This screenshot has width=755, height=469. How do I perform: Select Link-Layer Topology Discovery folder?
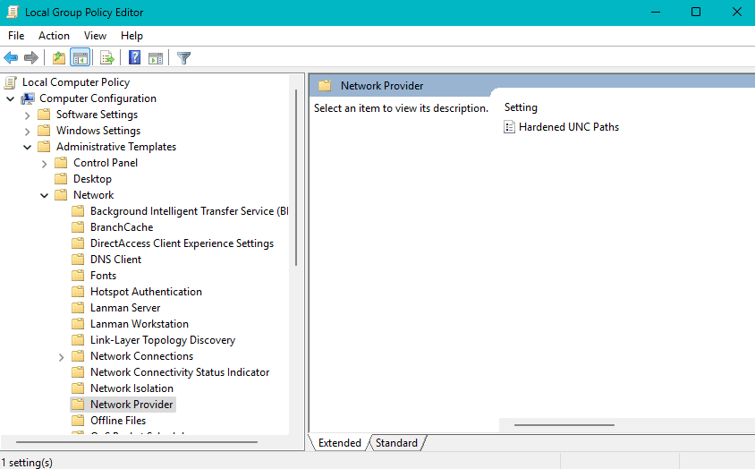pos(163,340)
